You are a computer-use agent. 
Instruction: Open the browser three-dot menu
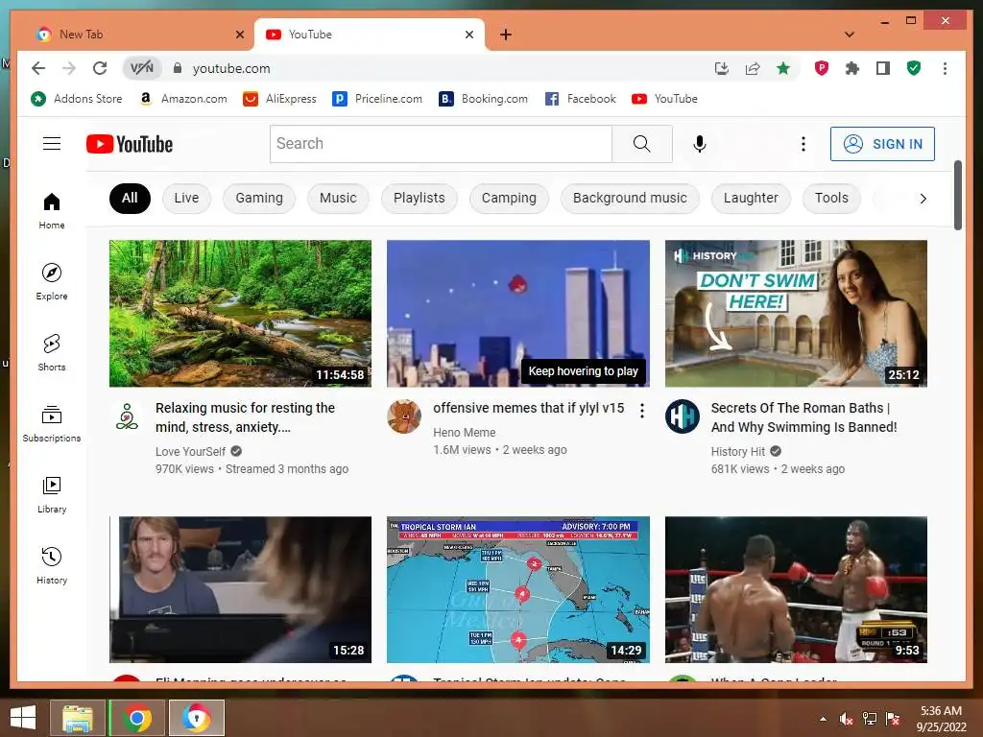pyautogui.click(x=945, y=68)
